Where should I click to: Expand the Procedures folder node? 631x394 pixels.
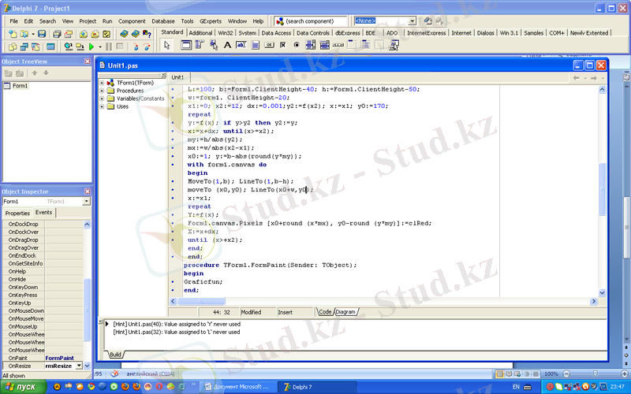point(102,91)
